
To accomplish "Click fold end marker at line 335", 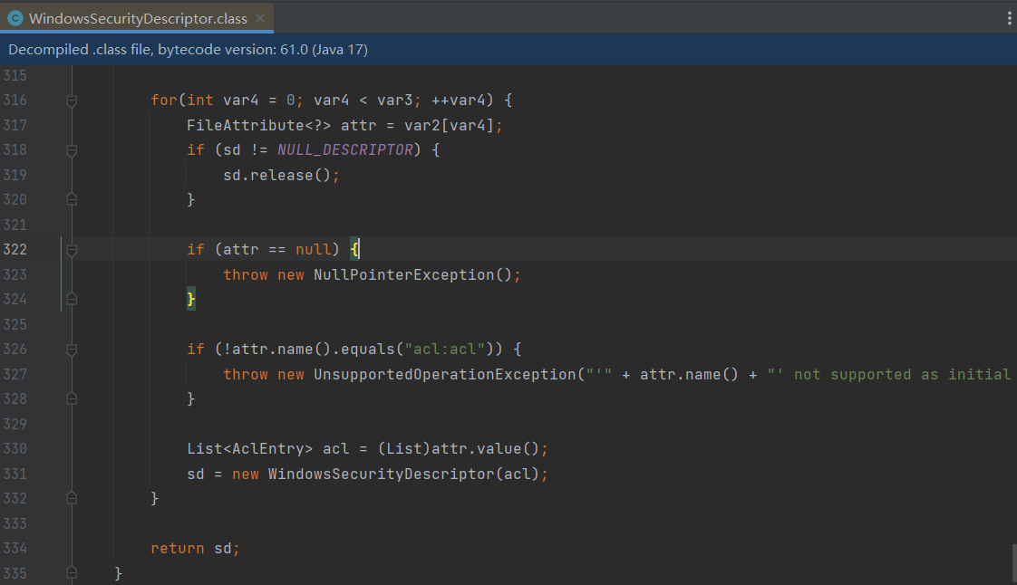I will (x=72, y=573).
